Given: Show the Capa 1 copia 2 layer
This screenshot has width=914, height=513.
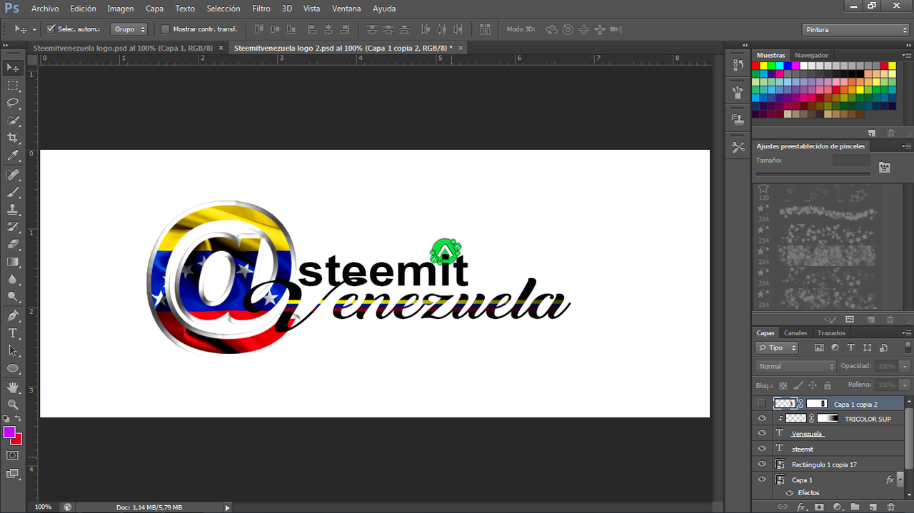Looking at the screenshot, I should coord(762,404).
